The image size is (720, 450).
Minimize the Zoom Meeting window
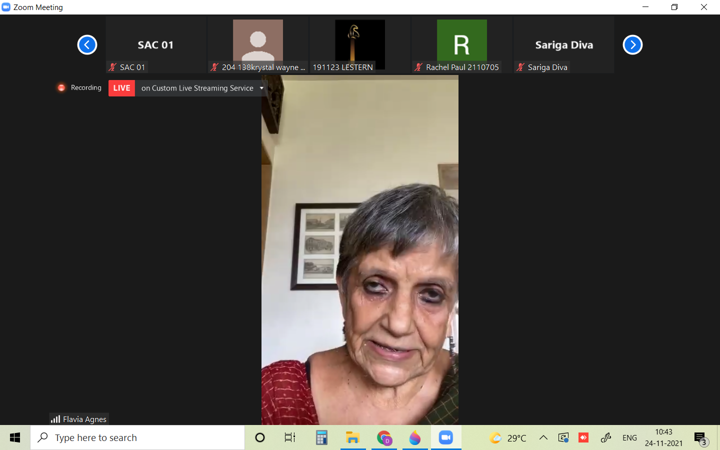(645, 7)
